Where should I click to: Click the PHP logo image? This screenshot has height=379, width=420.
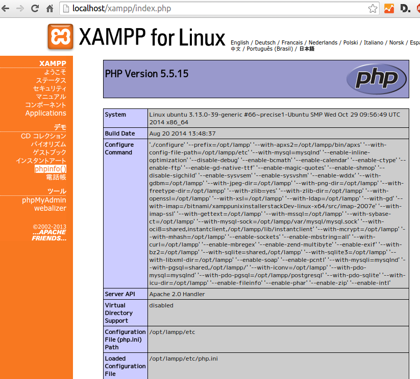click(x=376, y=79)
